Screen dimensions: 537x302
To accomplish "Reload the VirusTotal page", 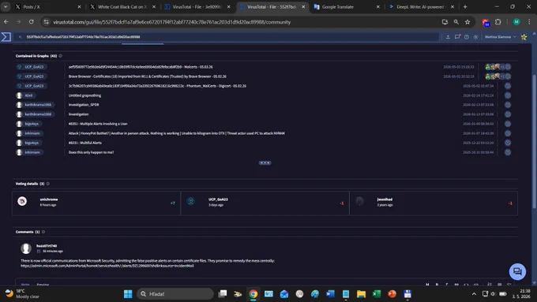I will pyautogui.click(x=31, y=22).
